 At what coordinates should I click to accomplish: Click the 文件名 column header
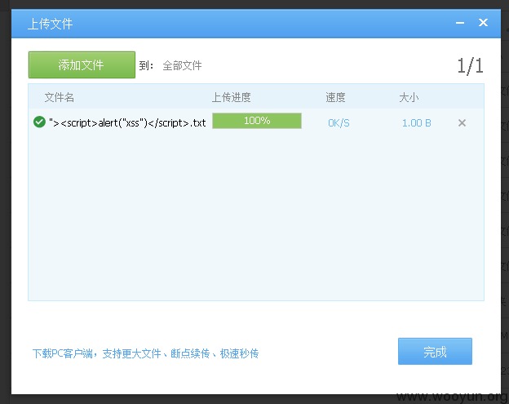tap(60, 97)
